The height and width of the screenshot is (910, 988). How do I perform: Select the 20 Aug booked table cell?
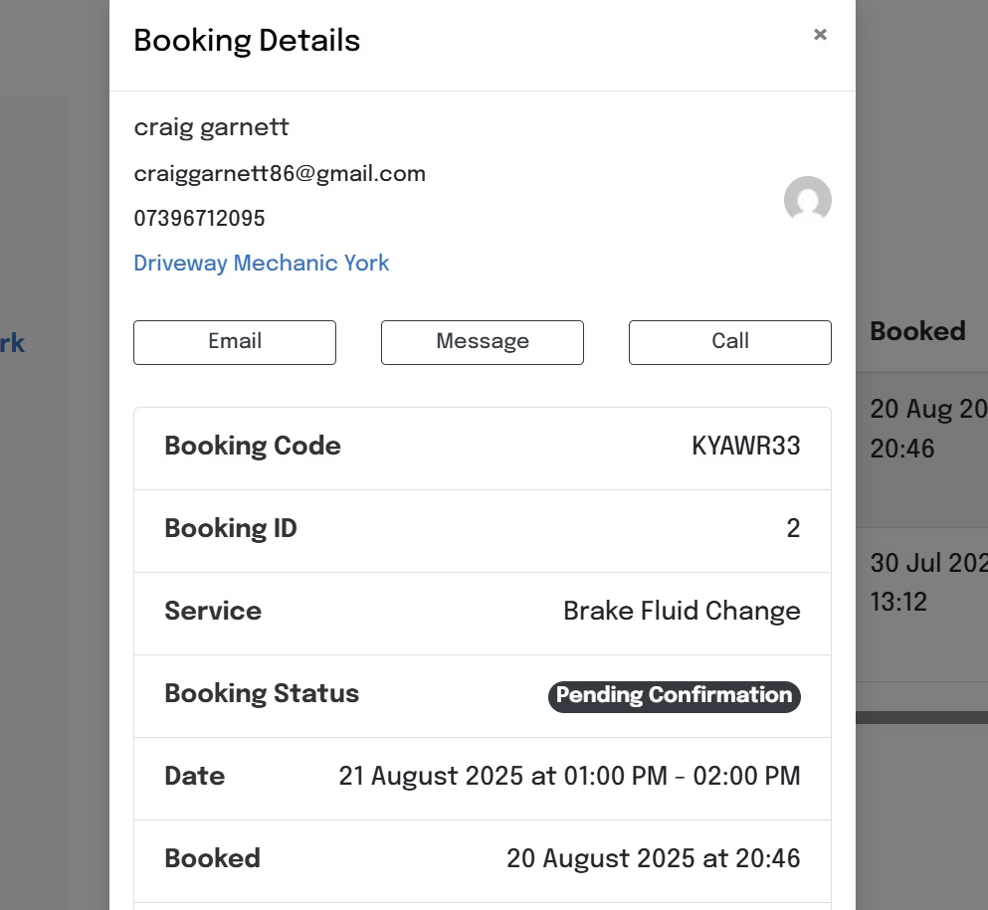click(x=927, y=428)
